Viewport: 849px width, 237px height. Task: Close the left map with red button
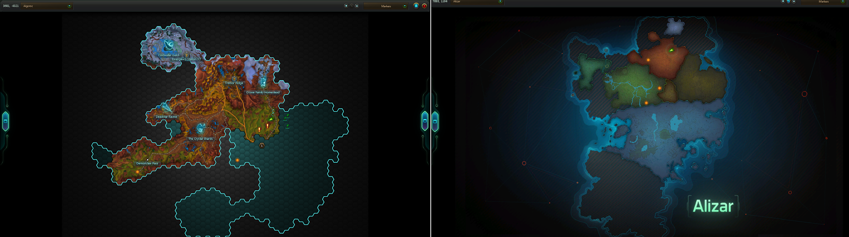[x=424, y=6]
